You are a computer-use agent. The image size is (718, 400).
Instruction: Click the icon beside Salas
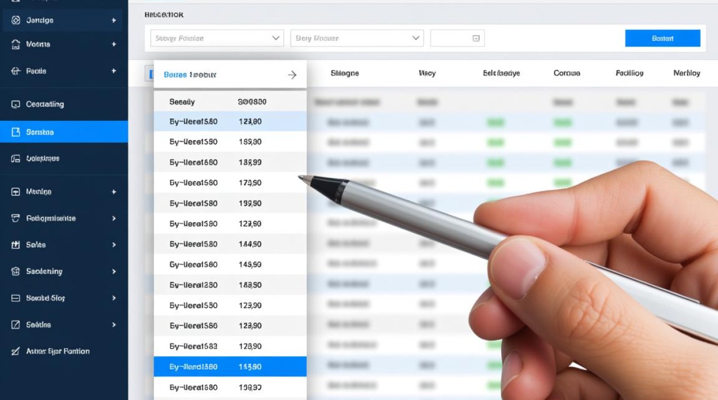[15, 245]
